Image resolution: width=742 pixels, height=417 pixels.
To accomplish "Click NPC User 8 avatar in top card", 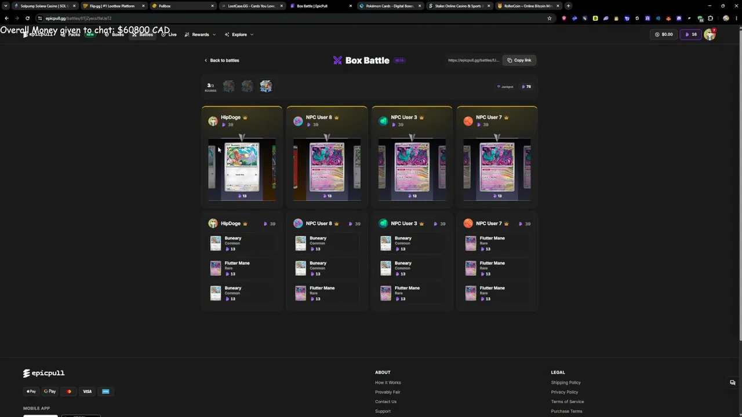I will [x=298, y=120].
